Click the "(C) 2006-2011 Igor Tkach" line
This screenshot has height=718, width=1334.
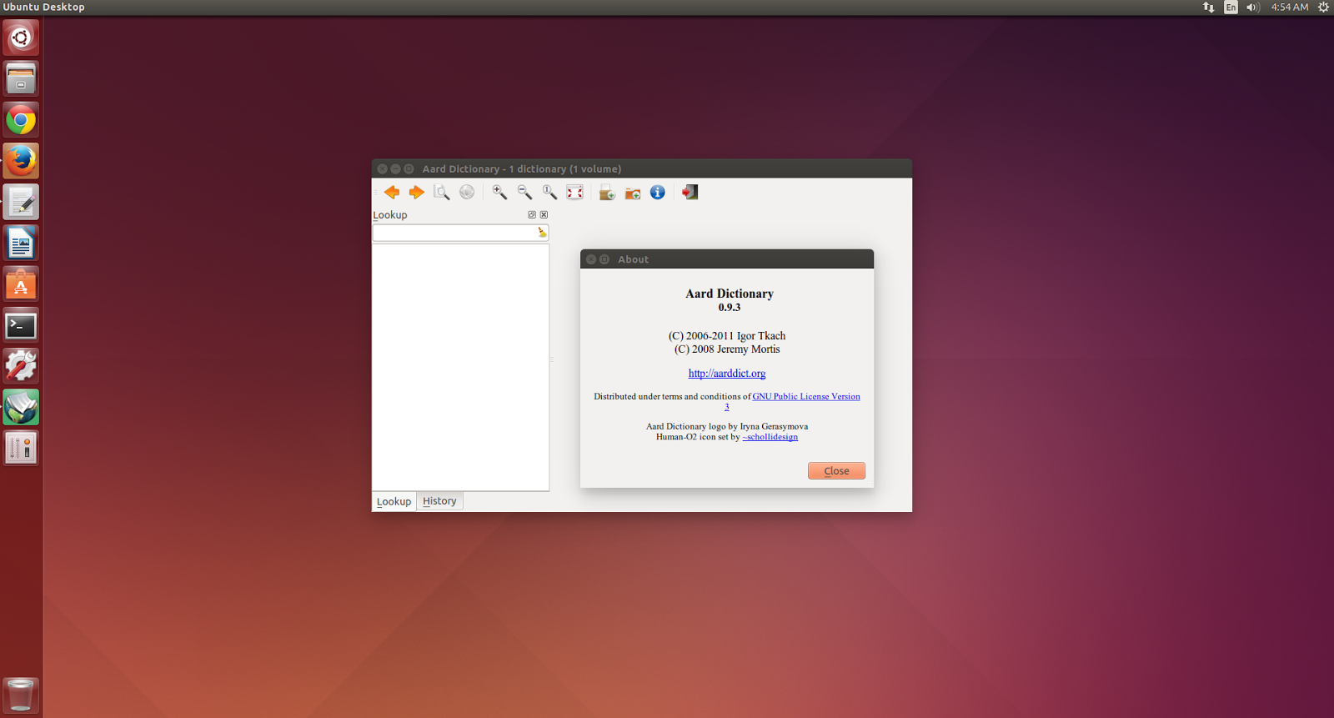(x=727, y=336)
